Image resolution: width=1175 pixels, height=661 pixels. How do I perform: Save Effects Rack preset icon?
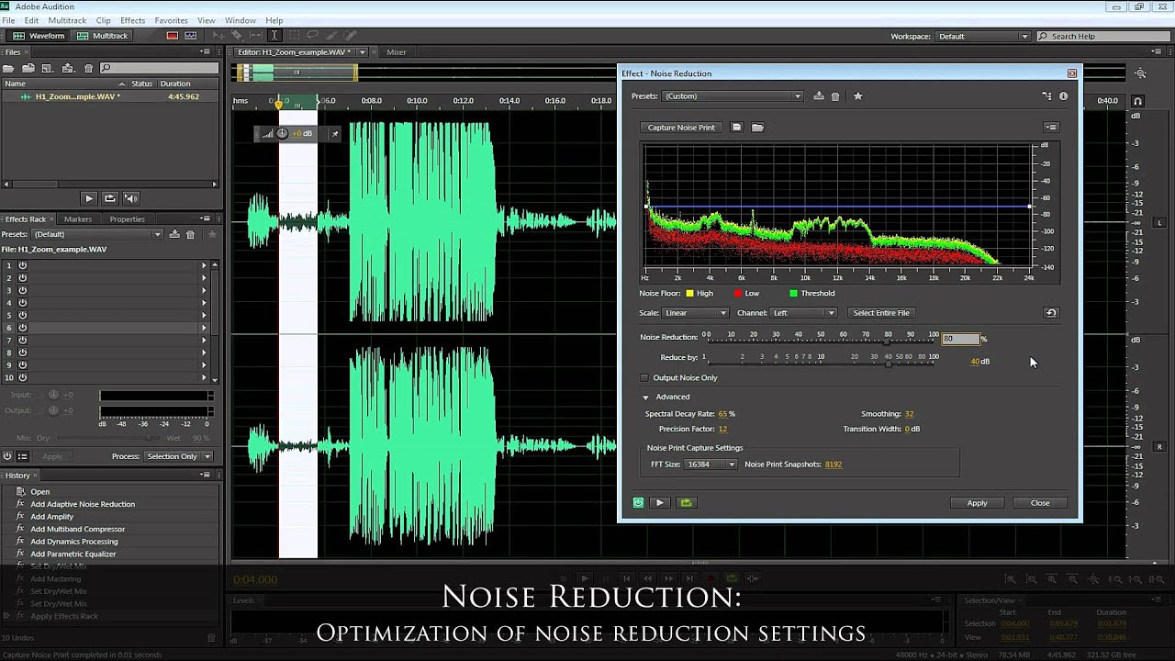(x=173, y=234)
